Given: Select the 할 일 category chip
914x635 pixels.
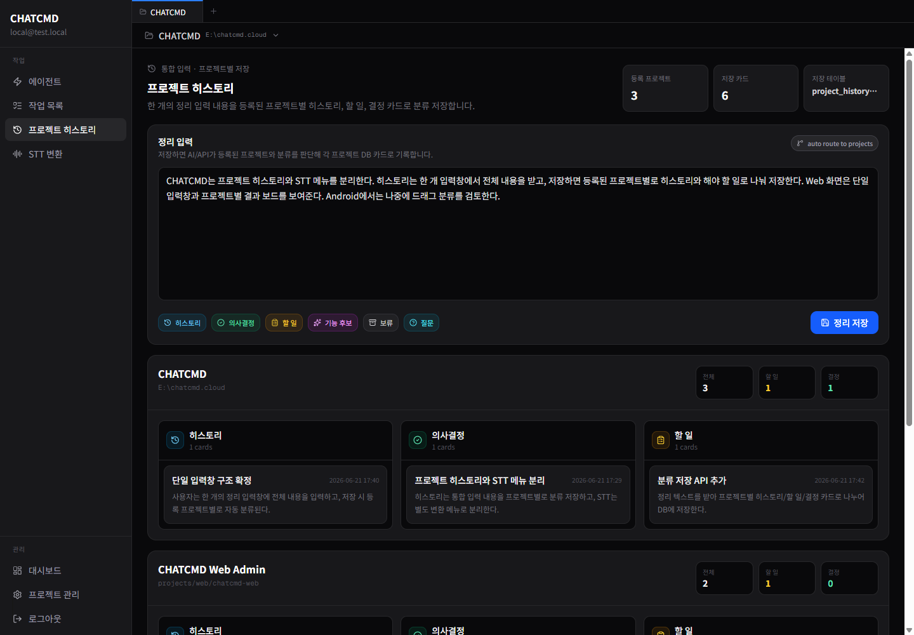Looking at the screenshot, I should (x=284, y=323).
